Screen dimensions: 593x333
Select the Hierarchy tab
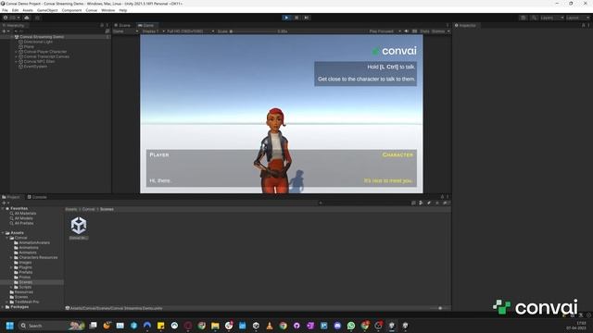[14, 25]
